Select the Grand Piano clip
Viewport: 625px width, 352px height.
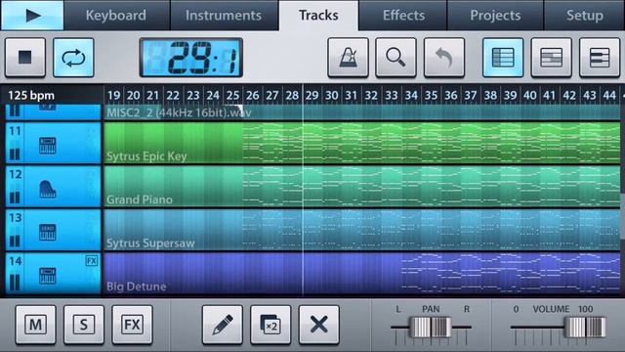tap(362, 187)
